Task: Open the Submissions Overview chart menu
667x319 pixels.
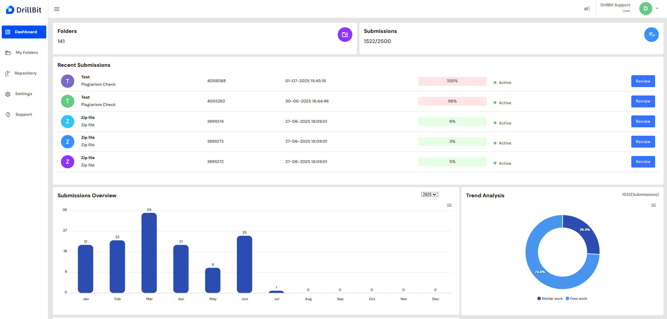Action: pyautogui.click(x=449, y=205)
